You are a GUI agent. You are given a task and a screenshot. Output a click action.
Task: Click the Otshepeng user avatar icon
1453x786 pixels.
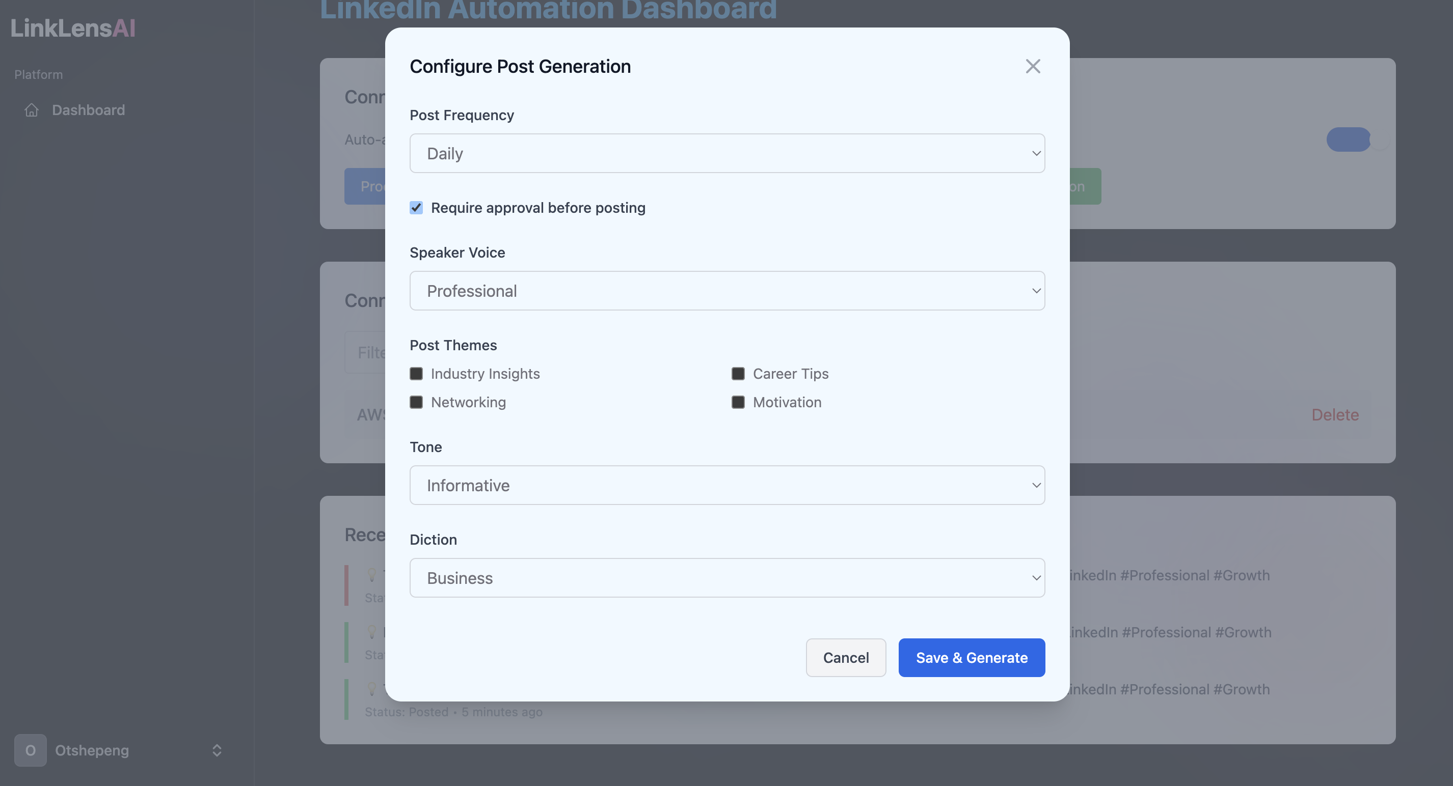31,750
